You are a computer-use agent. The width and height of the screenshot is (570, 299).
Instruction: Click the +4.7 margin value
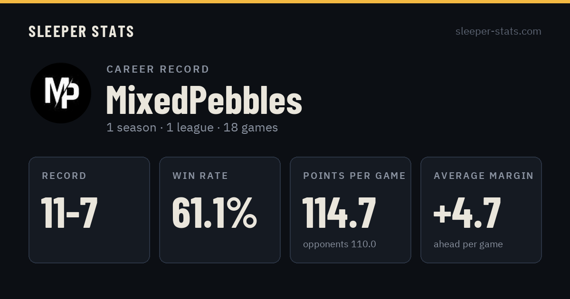(x=467, y=213)
